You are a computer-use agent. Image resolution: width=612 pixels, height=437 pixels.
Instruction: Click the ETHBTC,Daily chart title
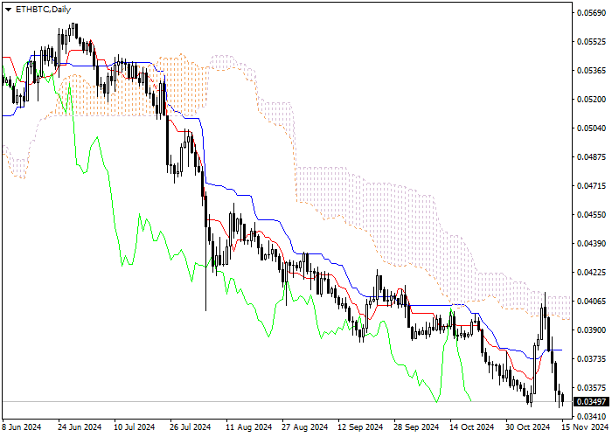coord(43,10)
